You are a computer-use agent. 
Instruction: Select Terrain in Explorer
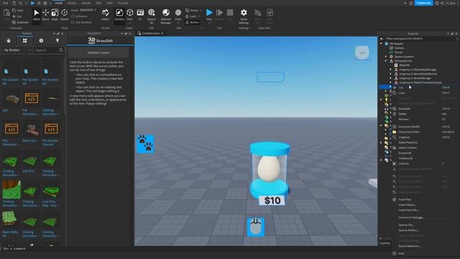point(399,53)
